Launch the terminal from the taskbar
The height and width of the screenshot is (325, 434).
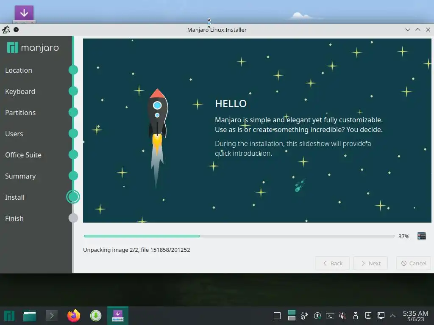[x=51, y=316]
